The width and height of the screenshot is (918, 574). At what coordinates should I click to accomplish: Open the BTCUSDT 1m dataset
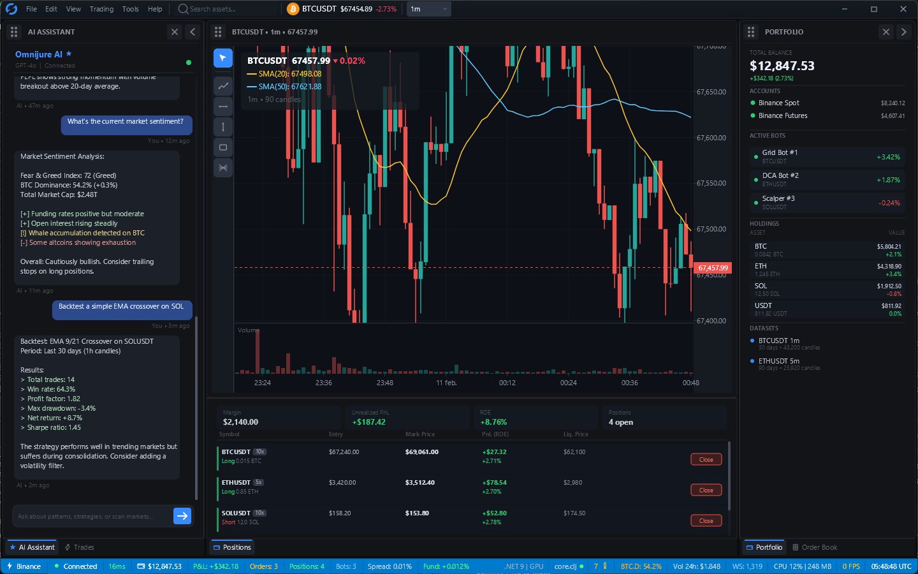coord(827,344)
